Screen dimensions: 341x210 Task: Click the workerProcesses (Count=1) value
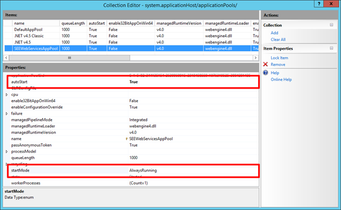(x=138, y=183)
